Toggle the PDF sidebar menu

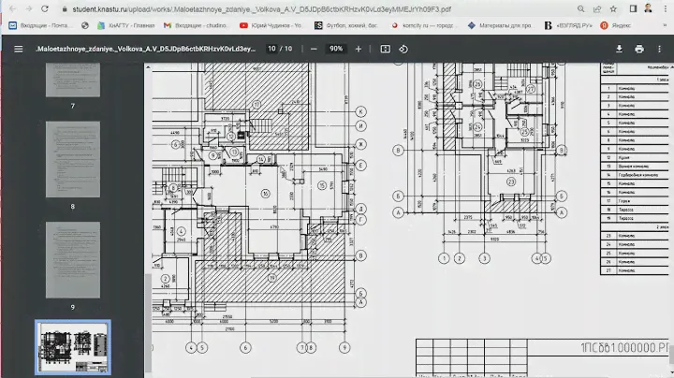tap(18, 49)
